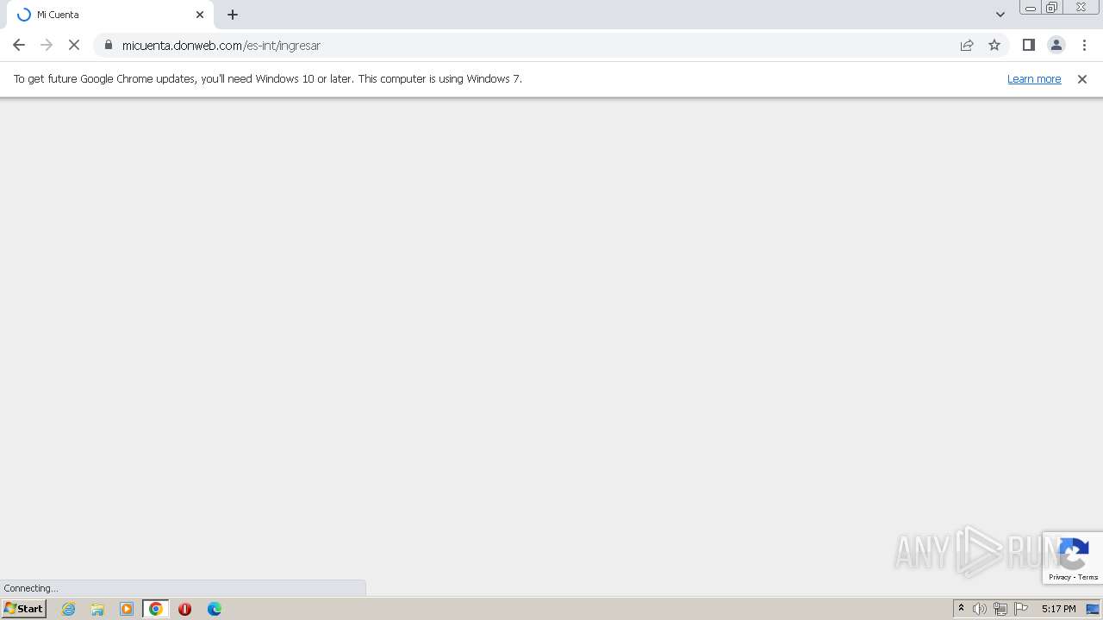
Task: Restore down the Chrome window
Action: [x=1052, y=8]
